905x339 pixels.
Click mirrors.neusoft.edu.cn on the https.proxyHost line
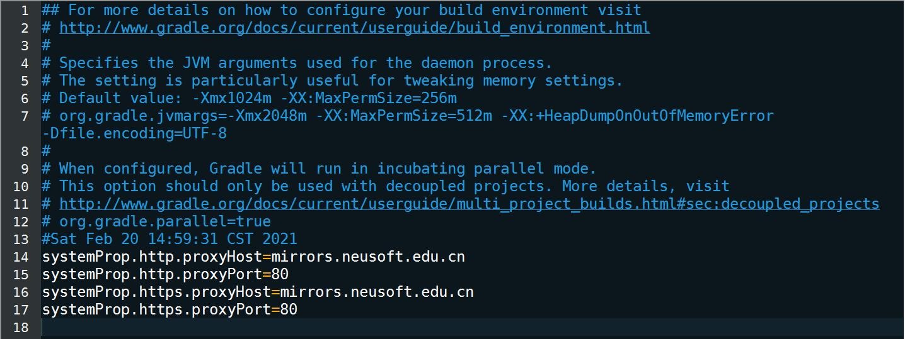[377, 292]
